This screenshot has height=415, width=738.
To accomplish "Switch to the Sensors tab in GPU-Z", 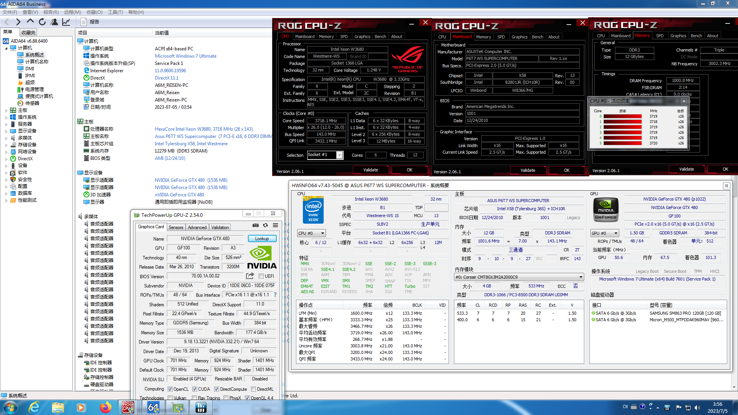I will pyautogui.click(x=176, y=227).
